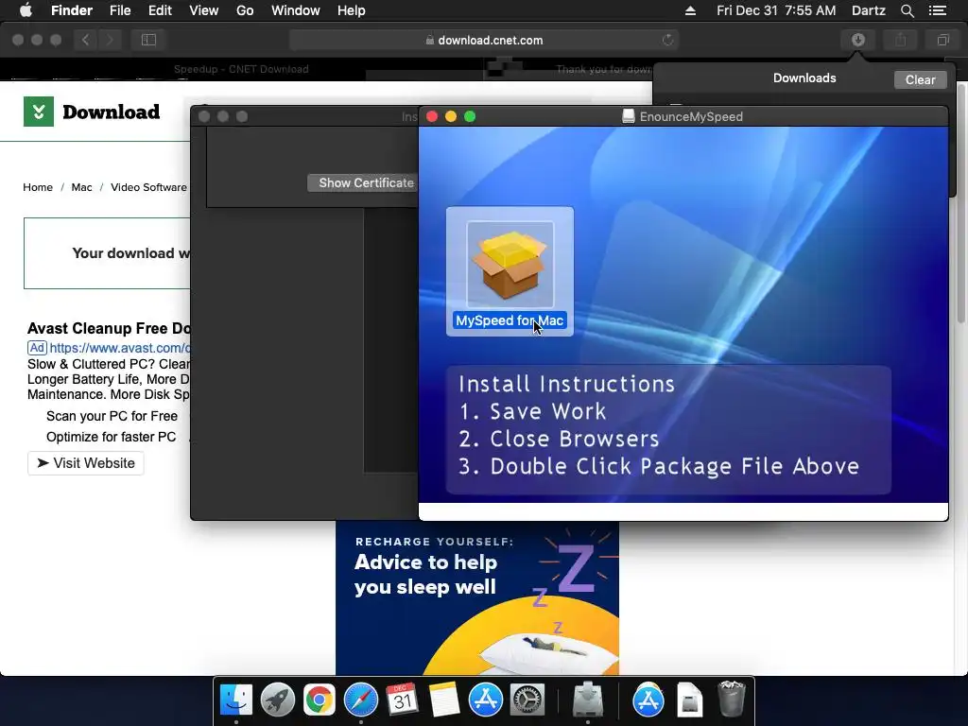
Task: Open the Finder menu
Action: pyautogui.click(x=72, y=10)
